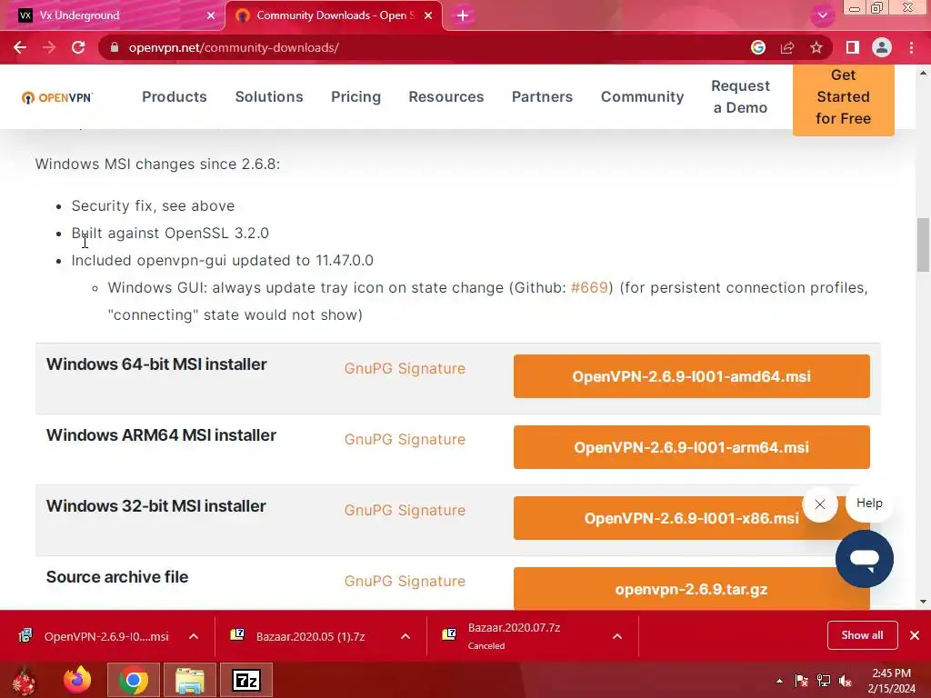Dismiss the Help bubble with X
The image size is (931, 698).
[820, 504]
